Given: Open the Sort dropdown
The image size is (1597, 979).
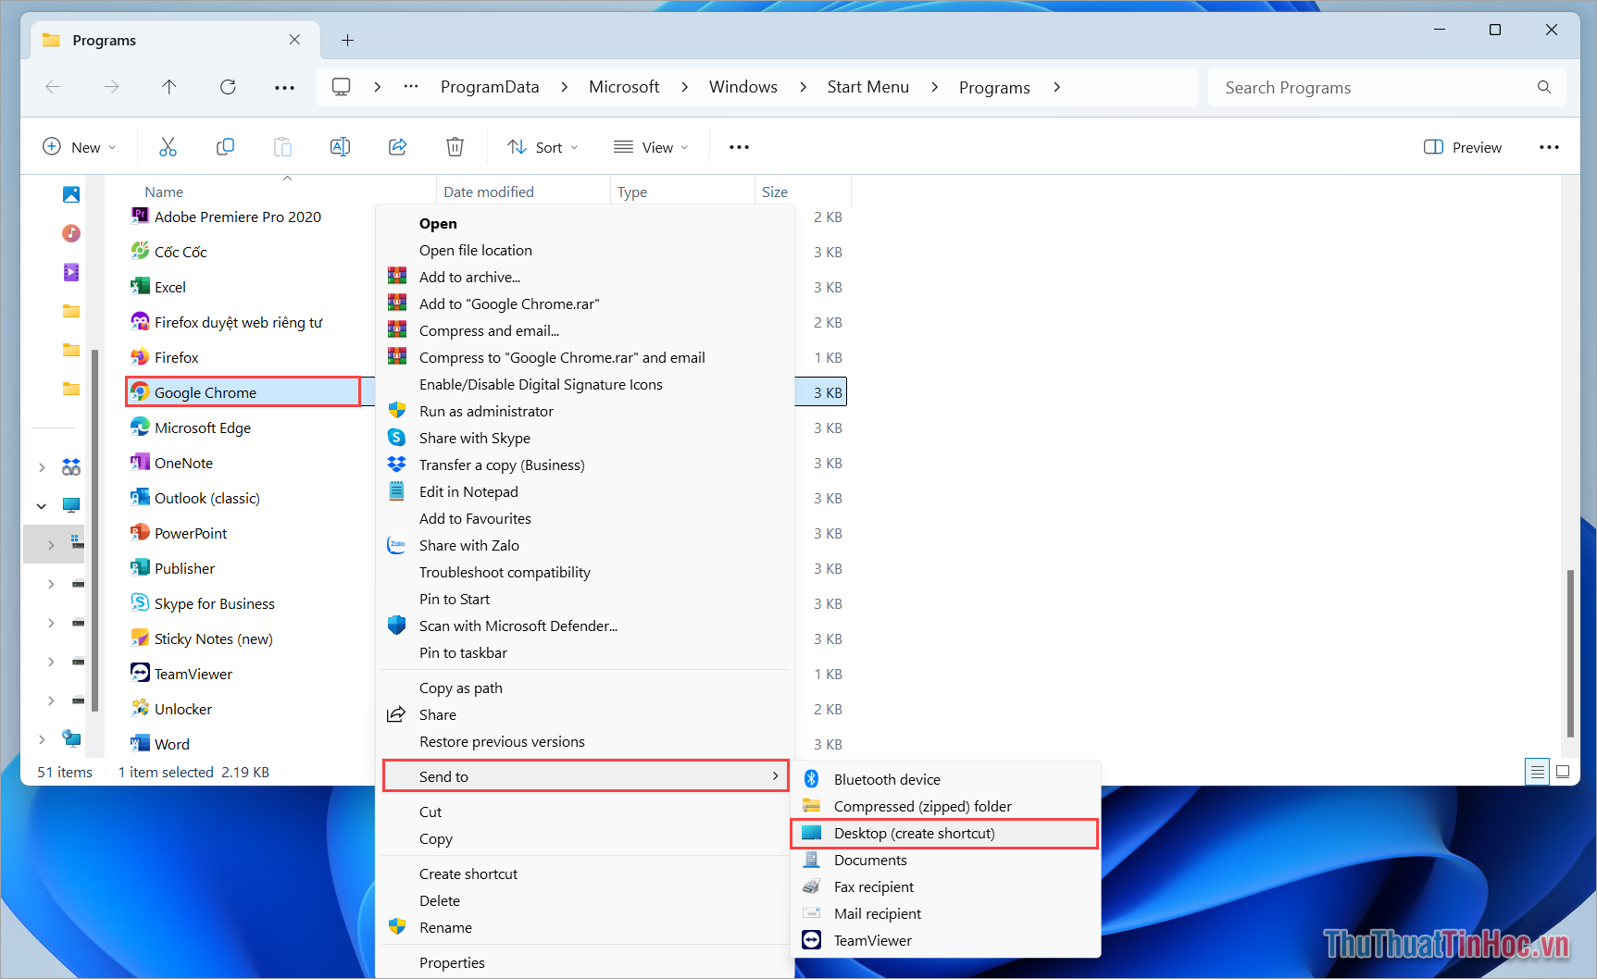Looking at the screenshot, I should [543, 146].
